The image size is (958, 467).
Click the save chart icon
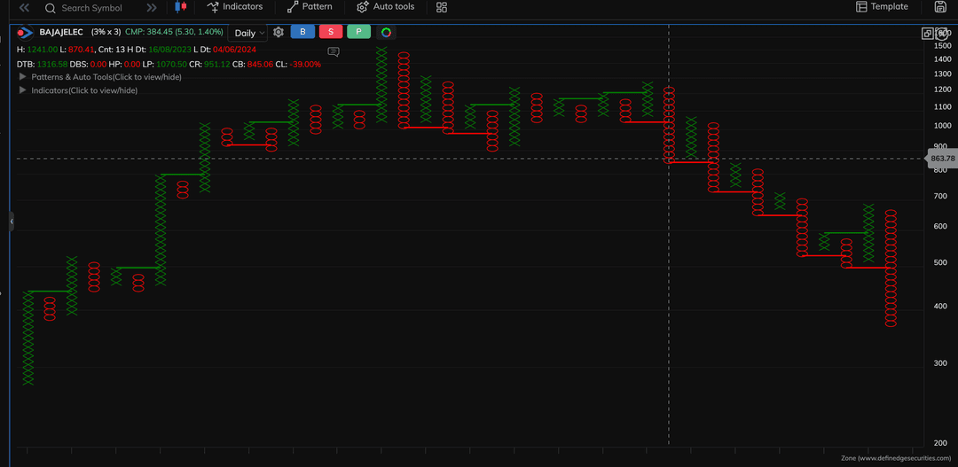pyautogui.click(x=940, y=7)
